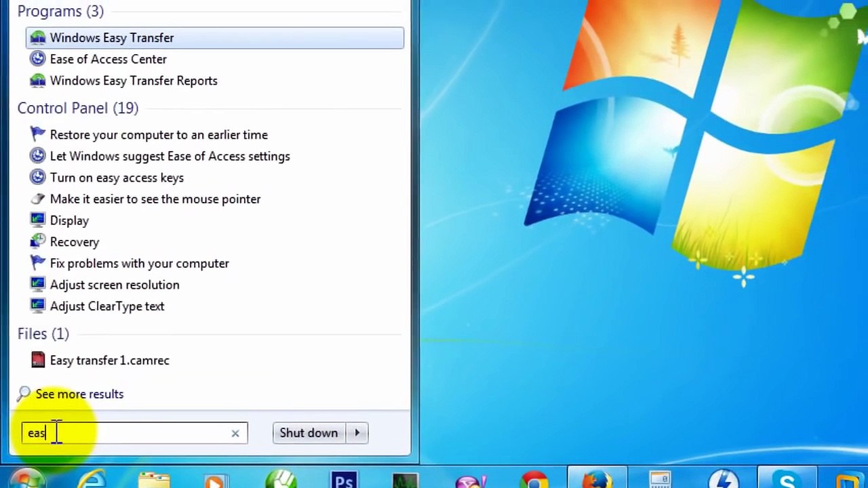The height and width of the screenshot is (488, 868).
Task: Select the Recovery control panel result
Action: click(x=75, y=242)
